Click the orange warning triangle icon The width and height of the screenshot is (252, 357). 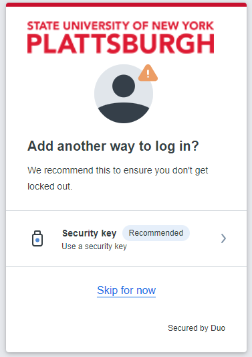(148, 73)
